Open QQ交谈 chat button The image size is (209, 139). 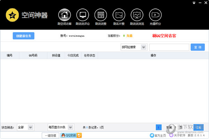[x=71, y=136]
